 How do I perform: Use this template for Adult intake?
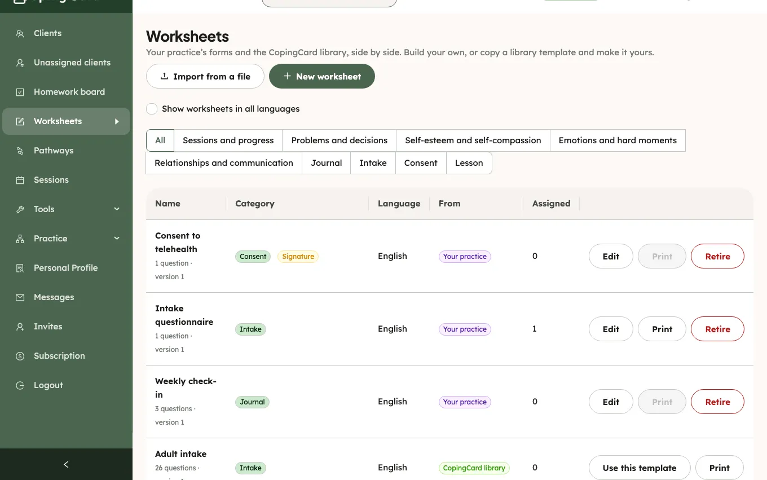[640, 468]
